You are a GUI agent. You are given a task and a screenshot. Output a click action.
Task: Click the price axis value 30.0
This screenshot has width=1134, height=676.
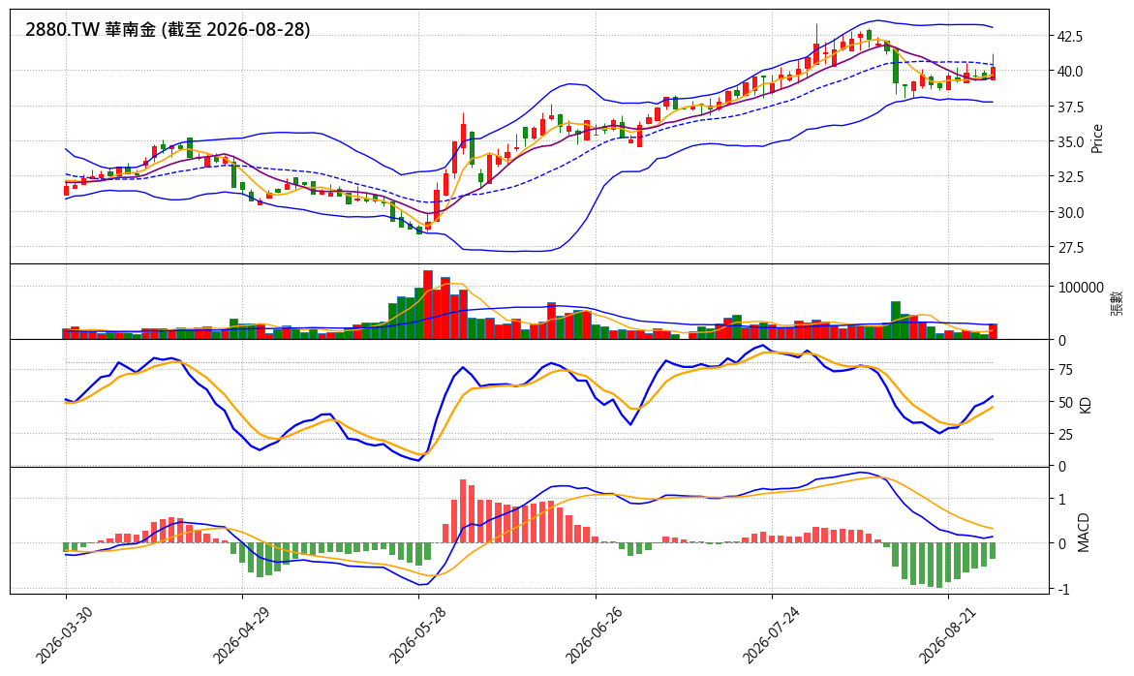(1070, 212)
